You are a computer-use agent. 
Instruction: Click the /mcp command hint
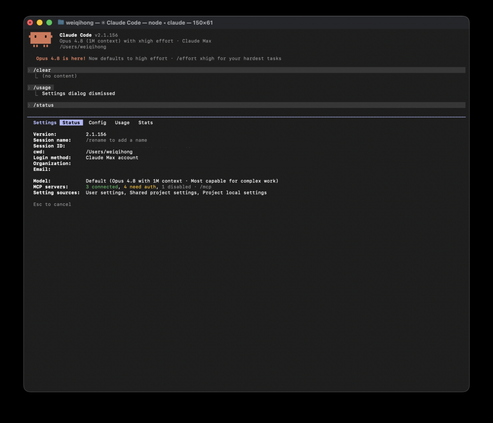coord(206,187)
